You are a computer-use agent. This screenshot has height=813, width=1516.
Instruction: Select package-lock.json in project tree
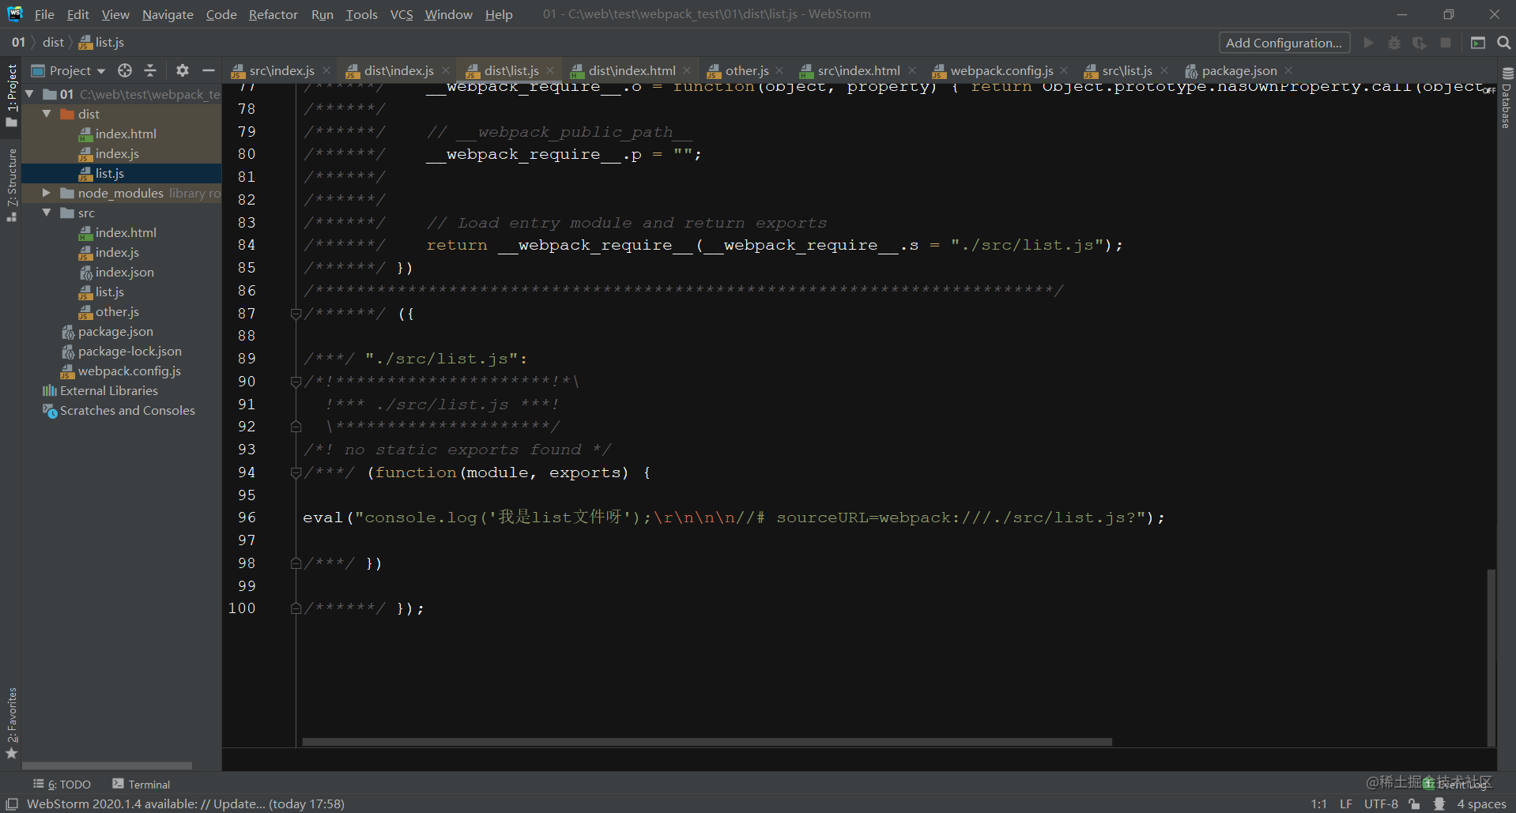pos(129,351)
